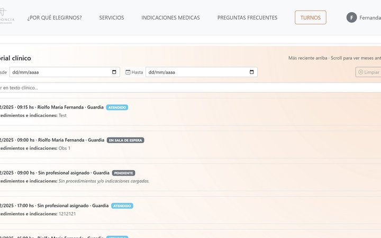Focus the Hasta date input field
Viewport: 381px width, 238px height.
(202, 72)
